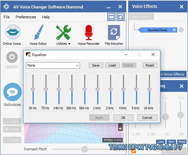Click the Ls slider knob in the right panel
This screenshot has height=155, width=188.
click(x=165, y=116)
